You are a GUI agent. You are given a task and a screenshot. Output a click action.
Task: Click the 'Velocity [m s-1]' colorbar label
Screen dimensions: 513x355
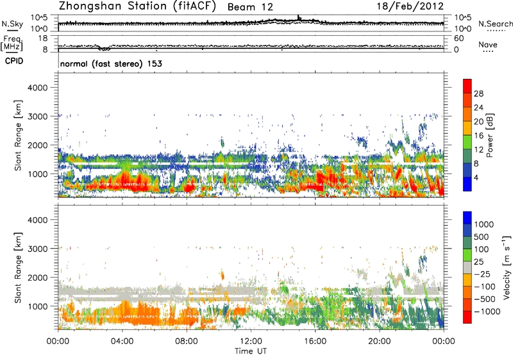click(507, 267)
